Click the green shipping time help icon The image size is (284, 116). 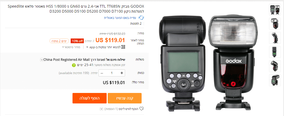coord(74,65)
